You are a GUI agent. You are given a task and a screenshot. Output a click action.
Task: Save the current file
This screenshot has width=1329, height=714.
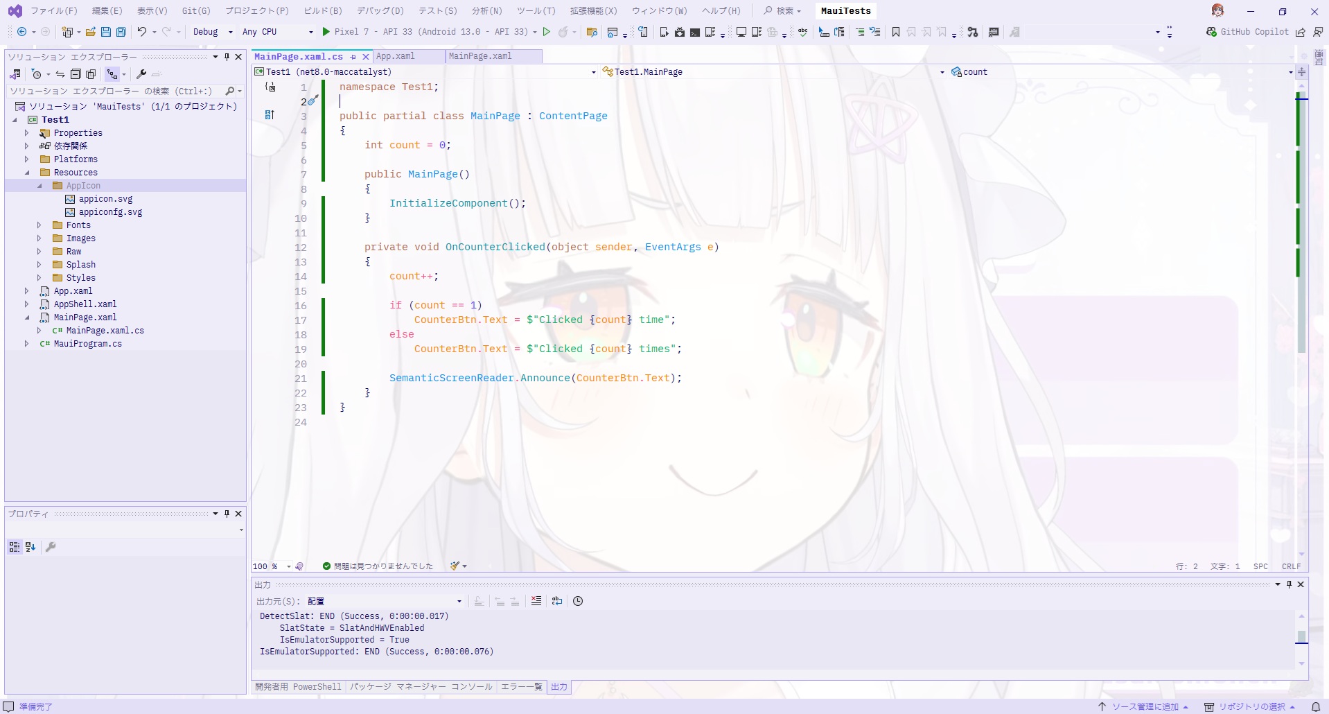click(x=105, y=31)
